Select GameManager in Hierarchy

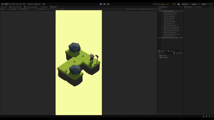pos(171,16)
